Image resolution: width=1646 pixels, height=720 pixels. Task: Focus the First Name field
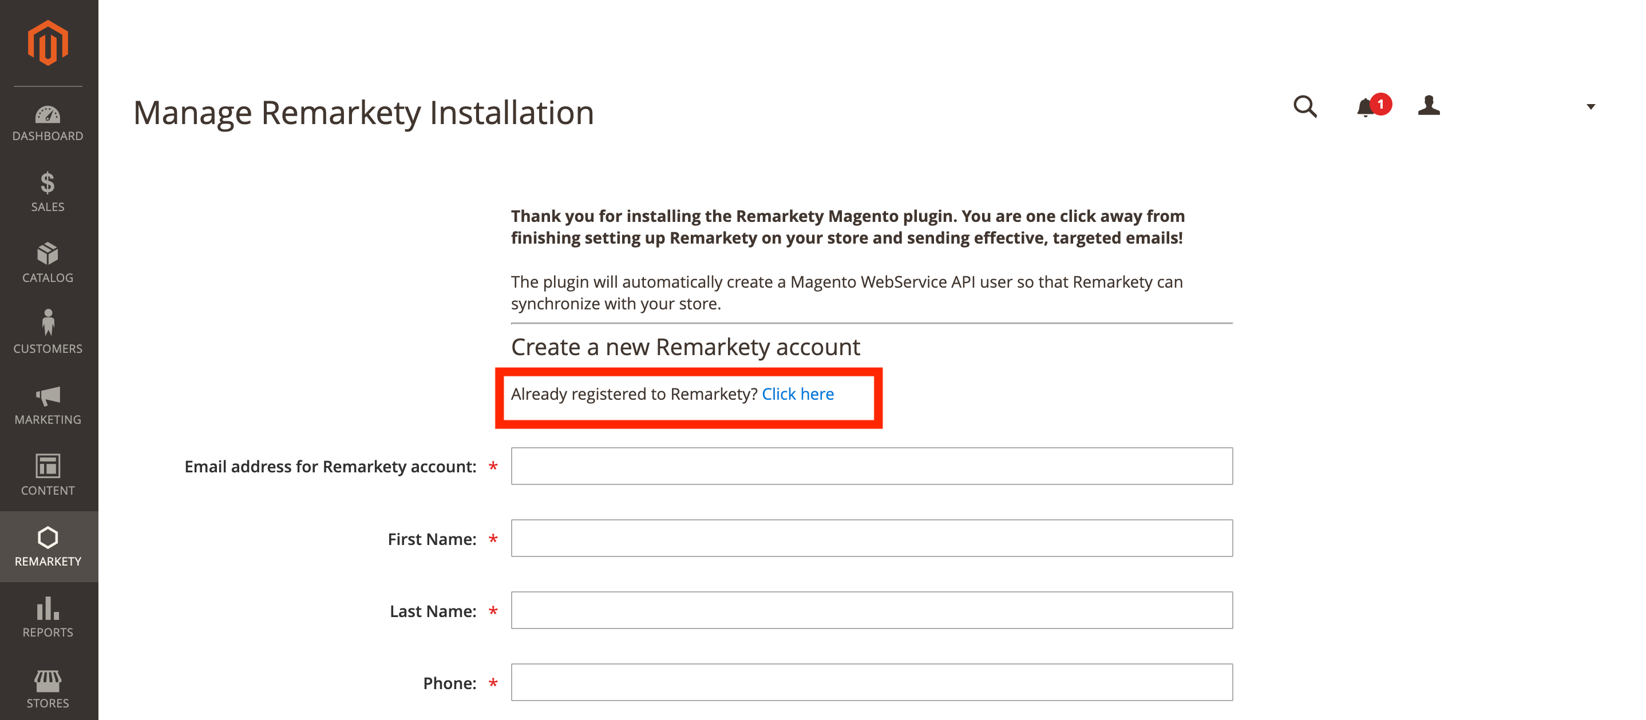(872, 538)
